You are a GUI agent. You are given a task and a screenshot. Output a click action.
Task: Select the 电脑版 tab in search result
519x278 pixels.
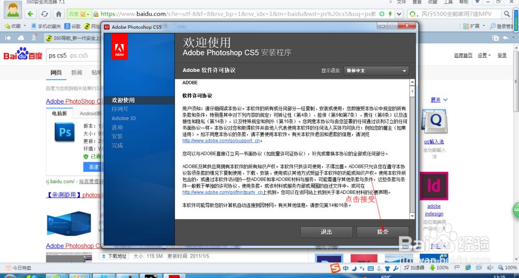[59, 113]
